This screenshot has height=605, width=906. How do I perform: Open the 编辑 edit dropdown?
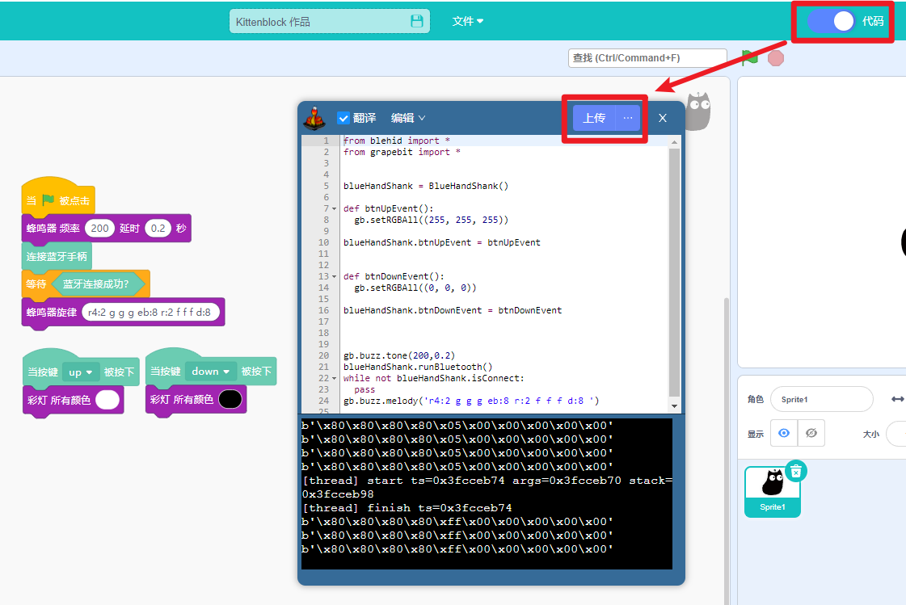click(x=408, y=118)
